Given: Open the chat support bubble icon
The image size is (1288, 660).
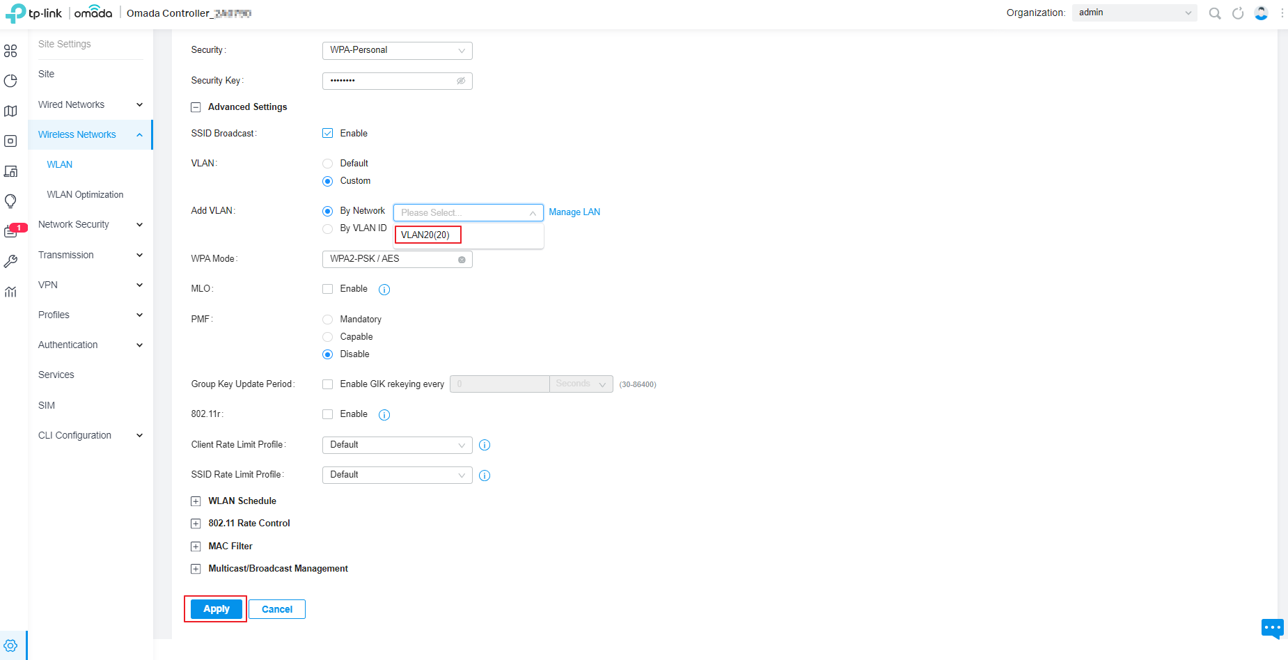Looking at the screenshot, I should coord(1272,628).
